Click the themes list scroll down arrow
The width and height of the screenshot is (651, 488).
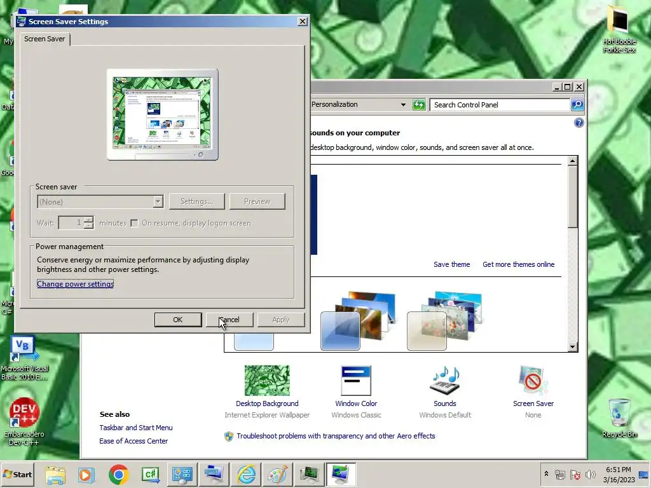point(573,346)
